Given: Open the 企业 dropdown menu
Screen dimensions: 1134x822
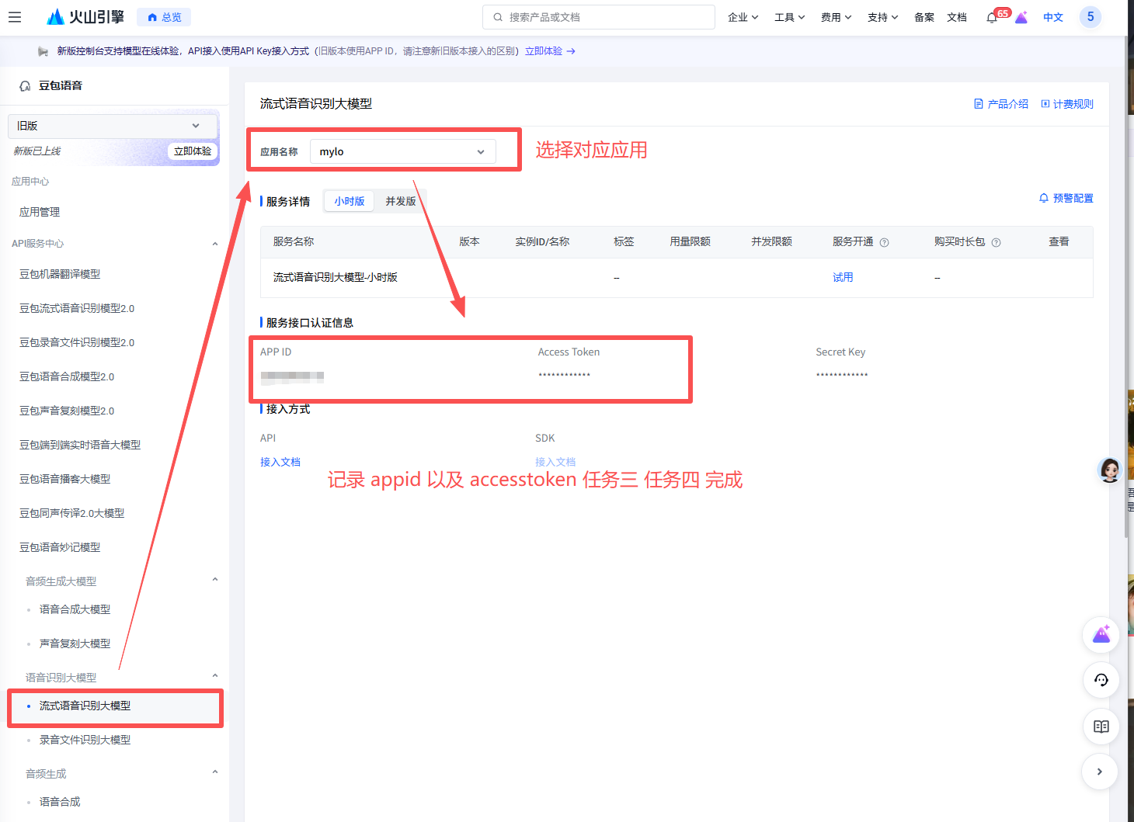Looking at the screenshot, I should pos(743,17).
